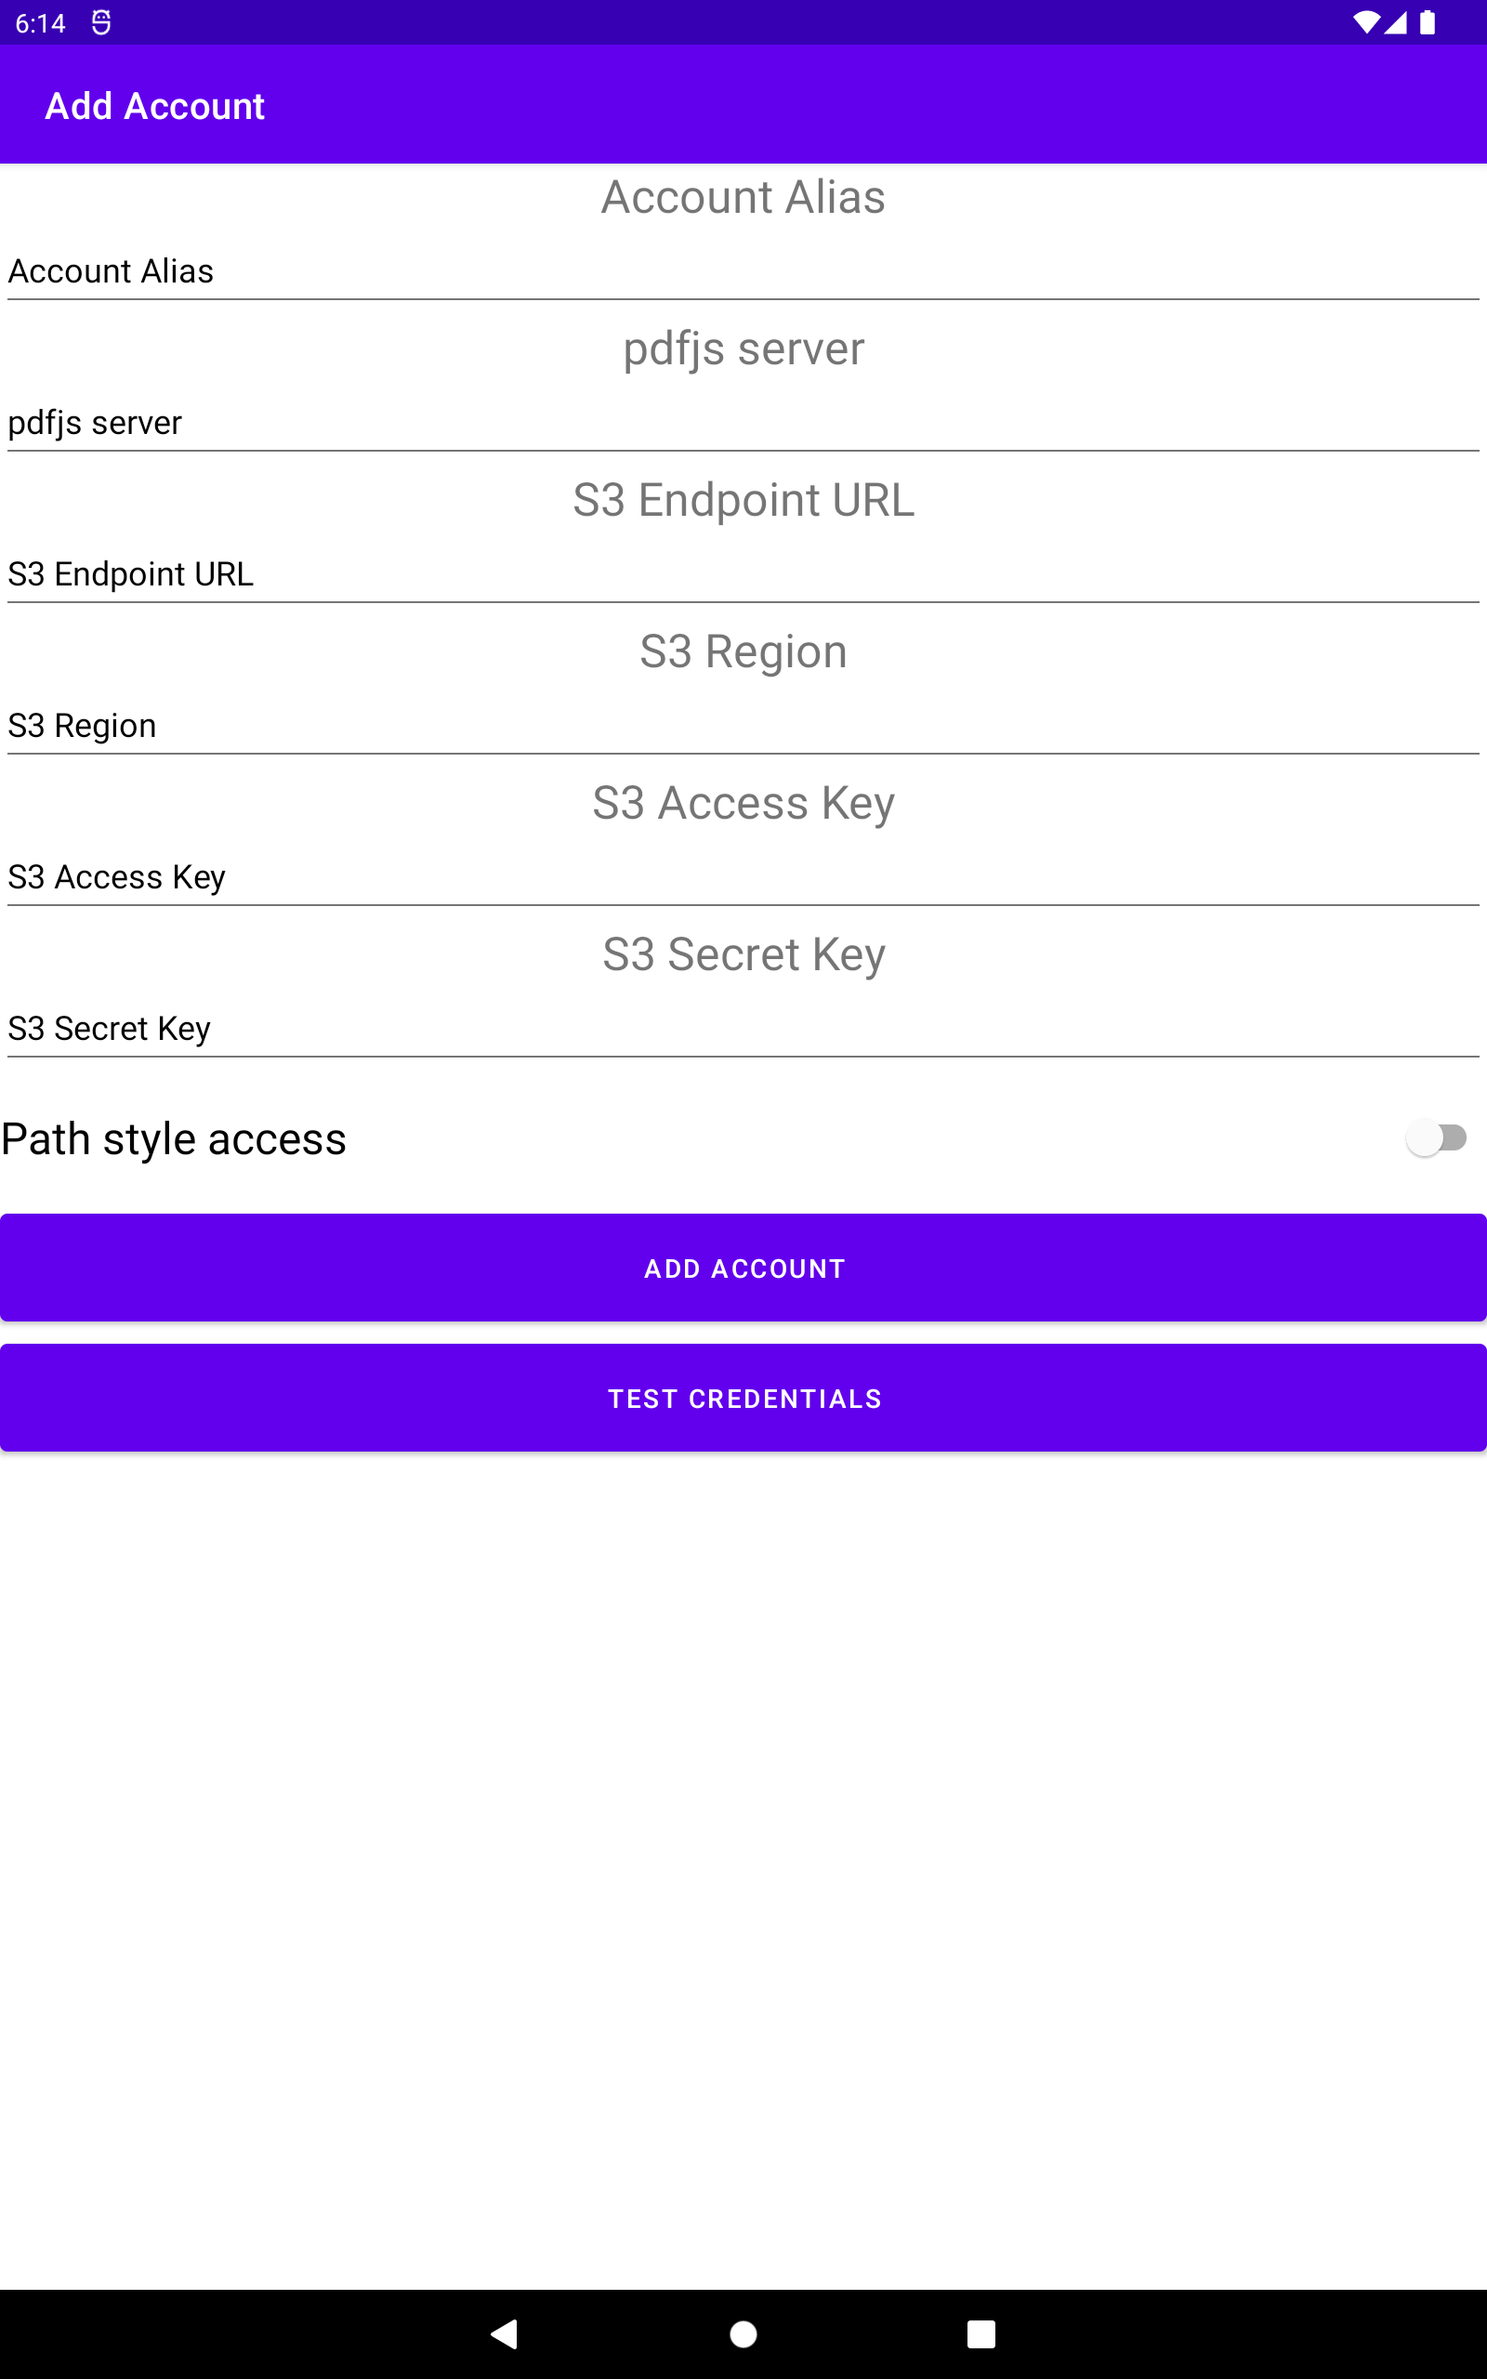
Task: Tap the Path style access label
Action: (x=174, y=1139)
